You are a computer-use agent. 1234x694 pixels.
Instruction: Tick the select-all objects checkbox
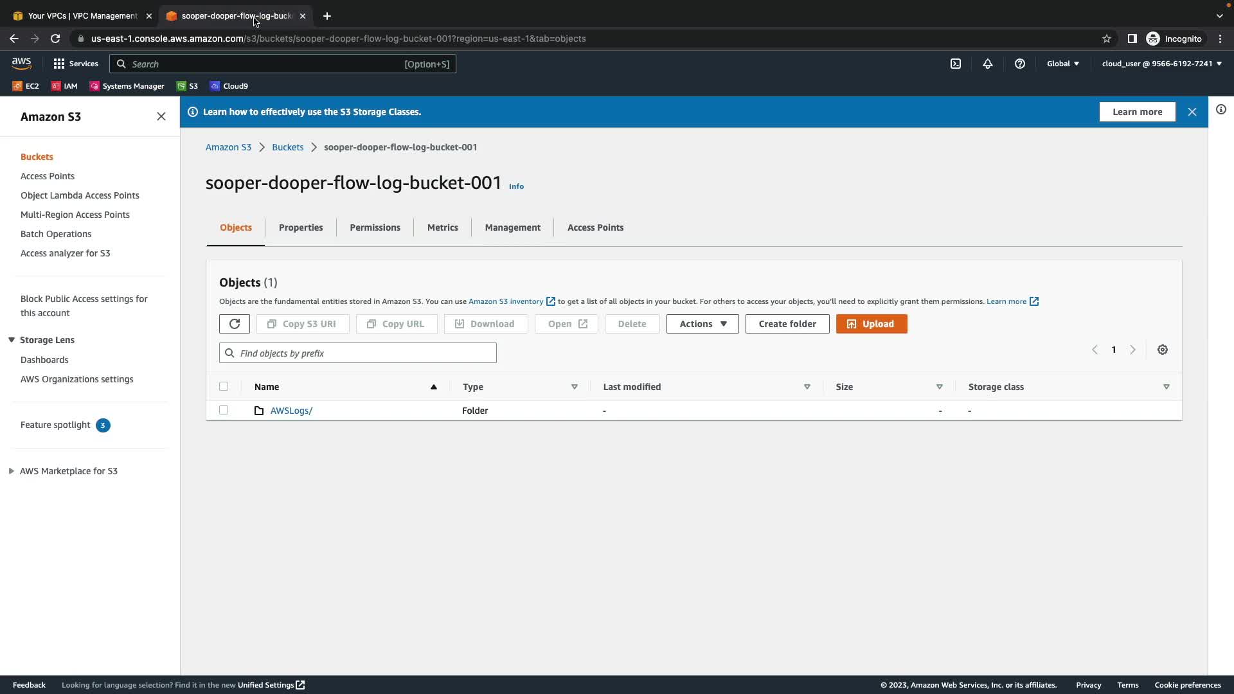pyautogui.click(x=224, y=386)
